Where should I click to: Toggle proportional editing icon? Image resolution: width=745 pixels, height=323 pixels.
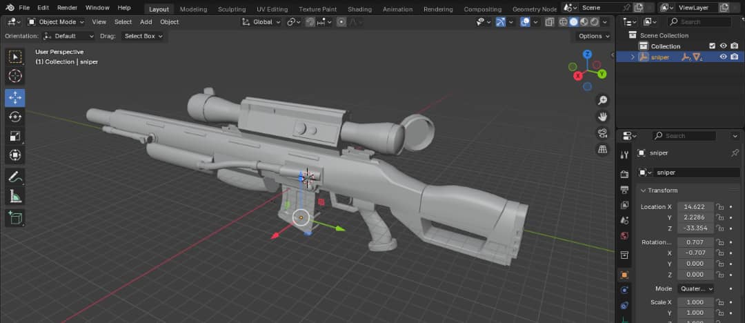click(x=341, y=22)
